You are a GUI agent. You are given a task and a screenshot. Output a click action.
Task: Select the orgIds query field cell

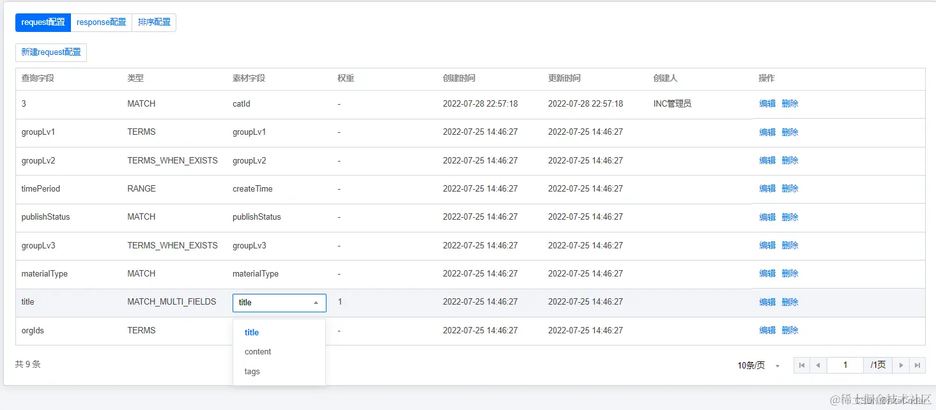33,330
